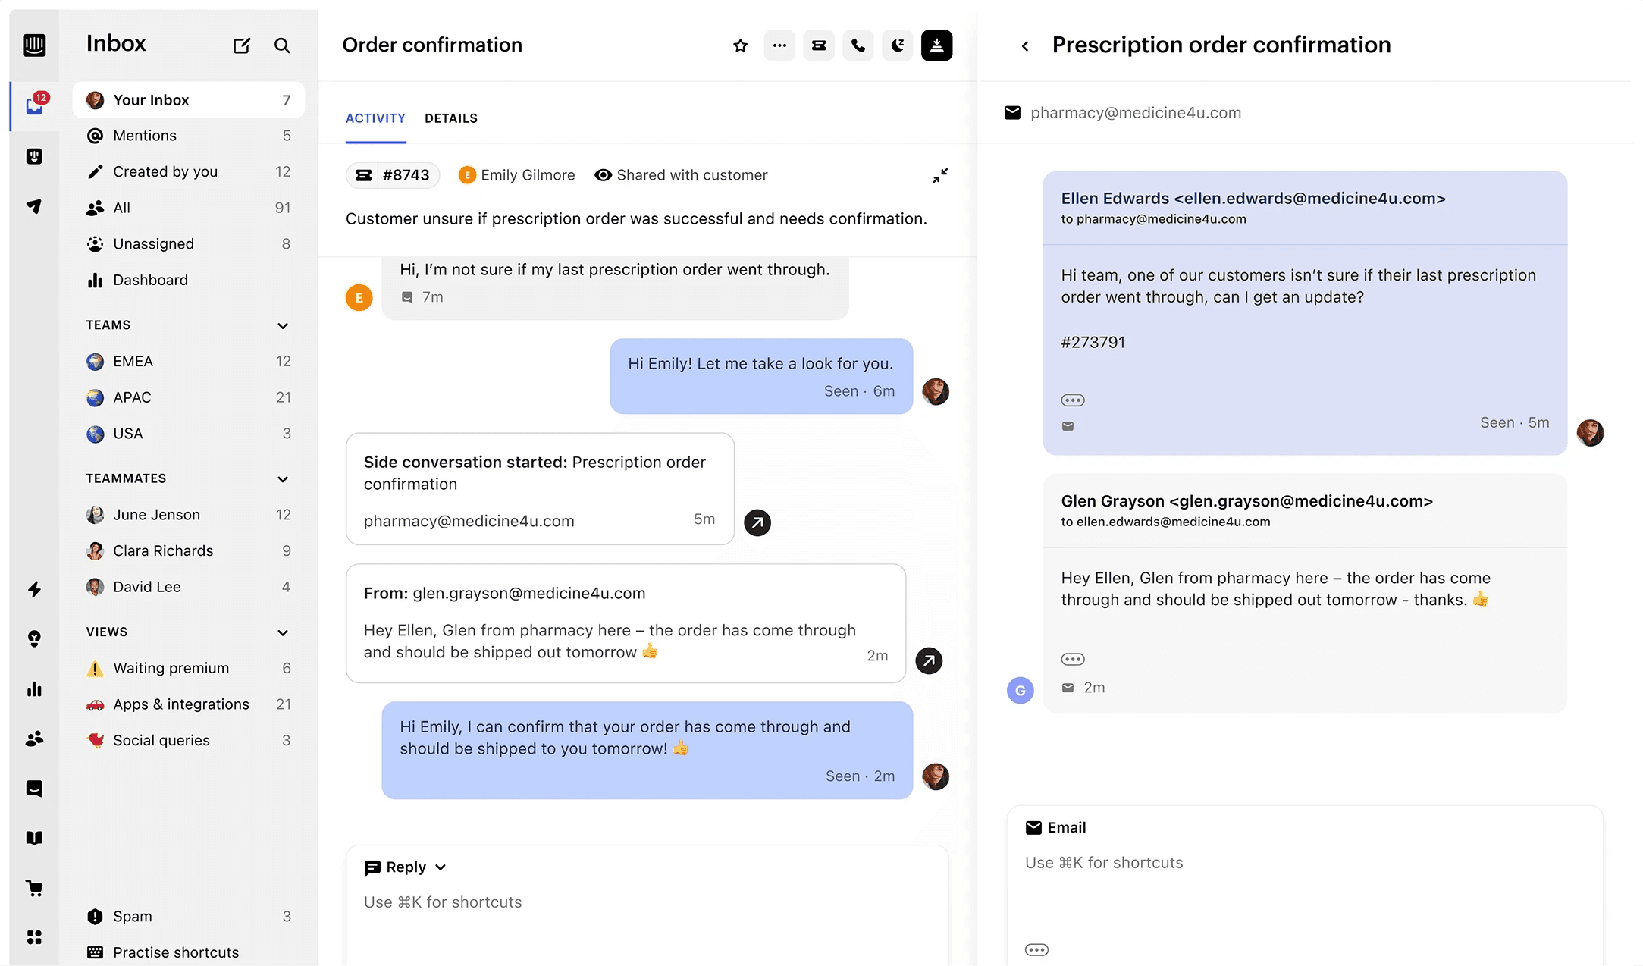The width and height of the screenshot is (1643, 966).
Task: Open the inbox search icon
Action: point(282,45)
